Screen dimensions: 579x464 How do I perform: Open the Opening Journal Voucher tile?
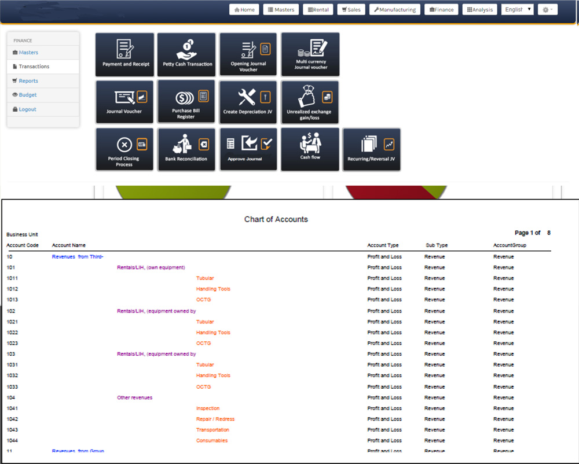tap(248, 54)
